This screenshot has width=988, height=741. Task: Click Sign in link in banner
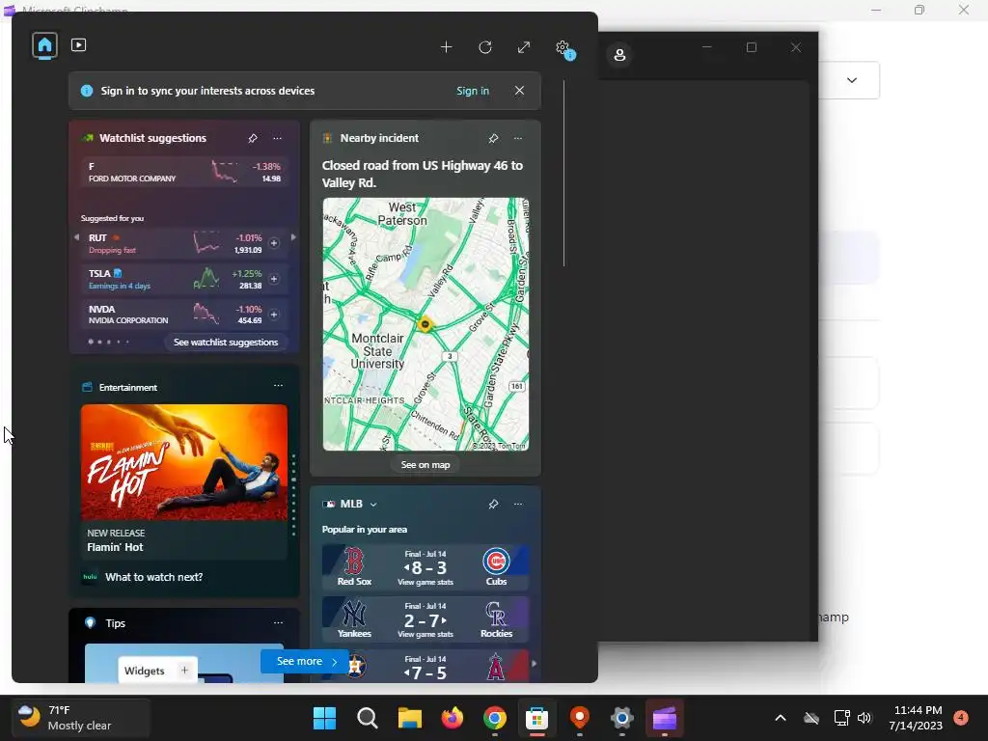click(473, 91)
